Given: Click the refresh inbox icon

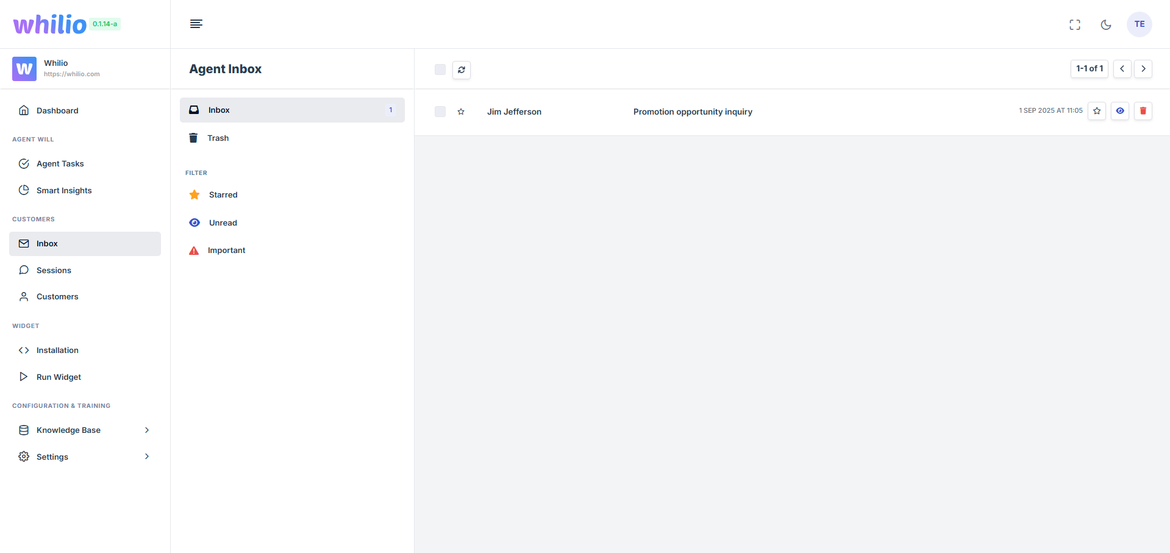Looking at the screenshot, I should pyautogui.click(x=462, y=70).
